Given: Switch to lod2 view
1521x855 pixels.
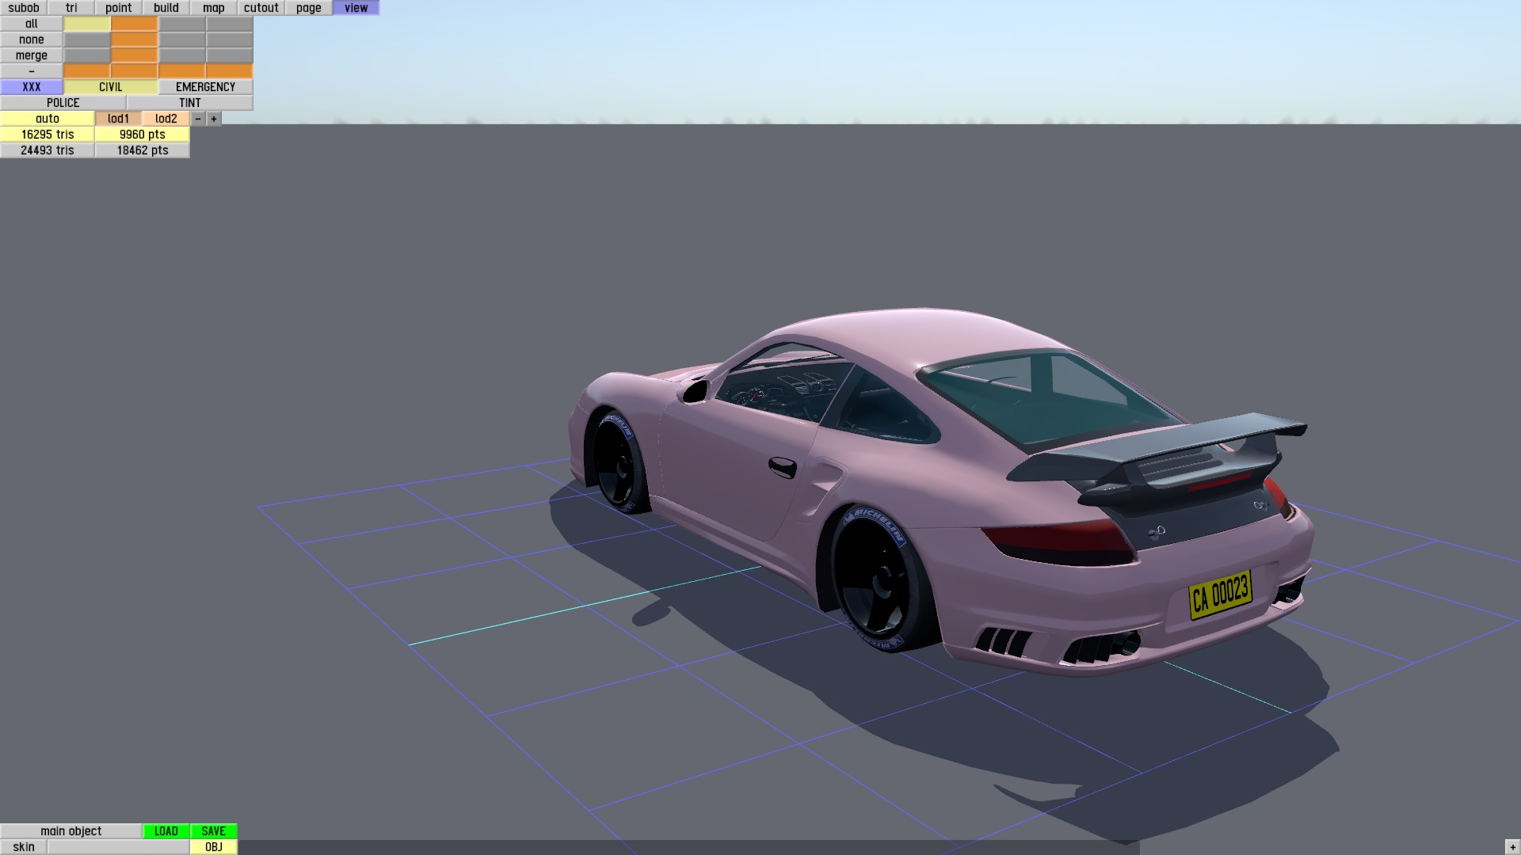Looking at the screenshot, I should pyautogui.click(x=166, y=119).
